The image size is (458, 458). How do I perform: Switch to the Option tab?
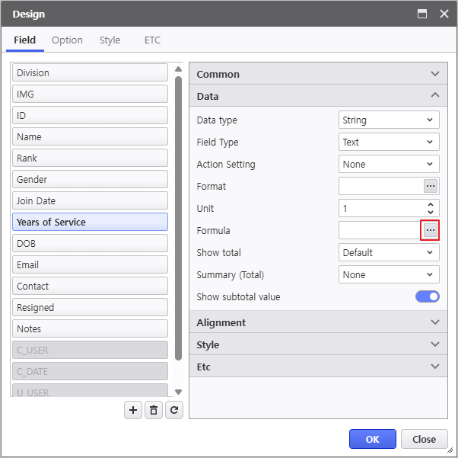(x=67, y=40)
